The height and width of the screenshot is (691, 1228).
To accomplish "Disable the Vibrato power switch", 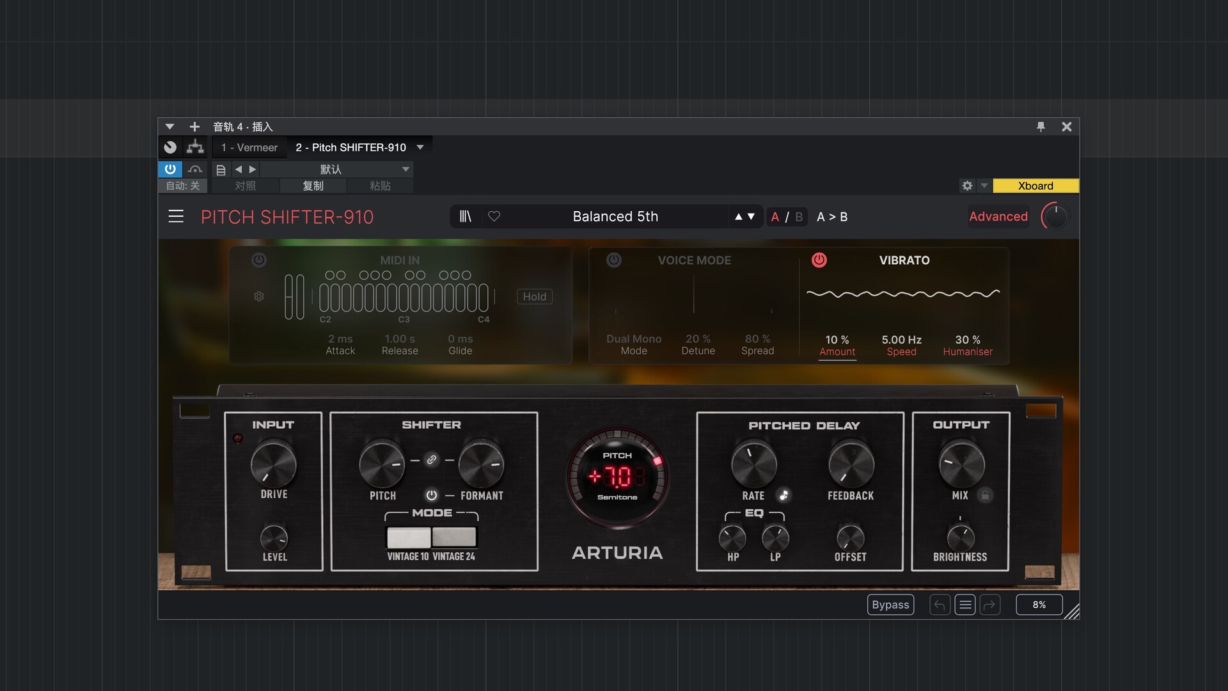I will [819, 260].
